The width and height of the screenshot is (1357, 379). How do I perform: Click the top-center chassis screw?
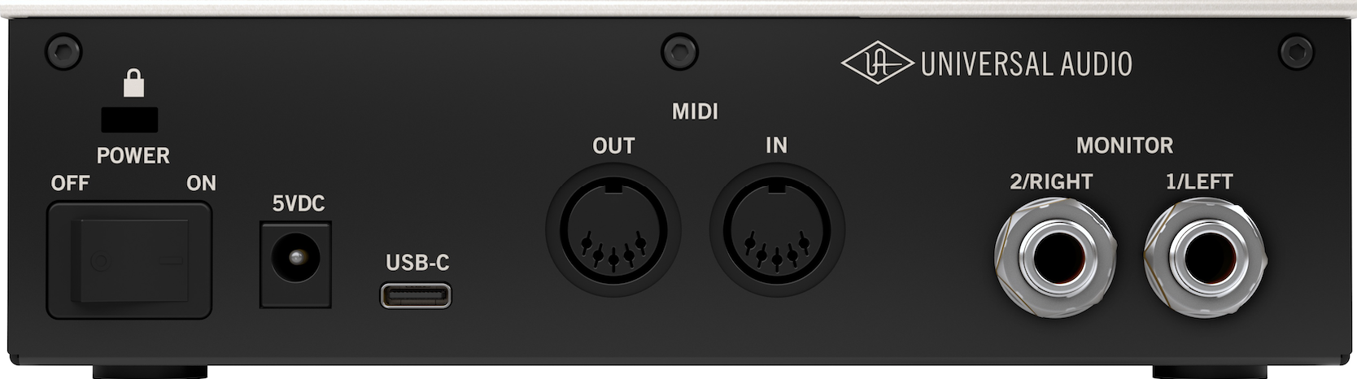point(679,52)
